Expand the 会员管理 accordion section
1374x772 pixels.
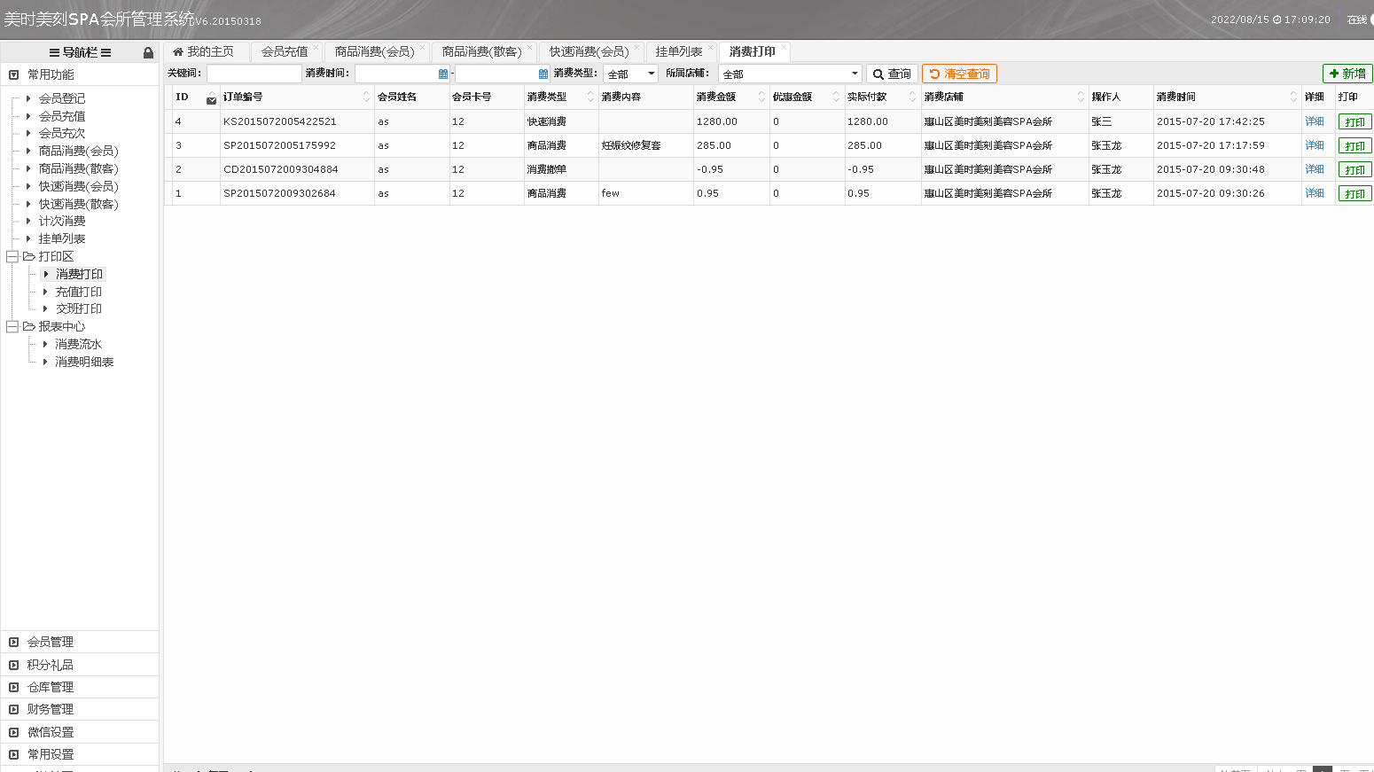point(50,642)
